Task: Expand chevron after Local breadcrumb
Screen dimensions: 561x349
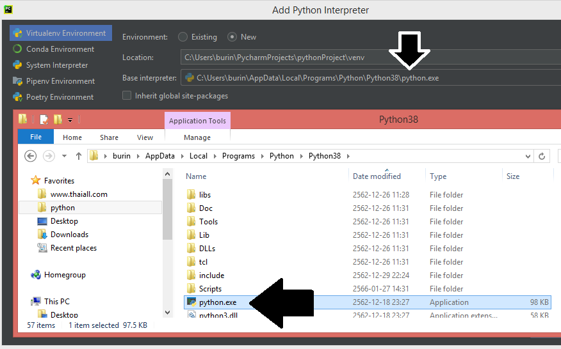Action: coord(215,156)
